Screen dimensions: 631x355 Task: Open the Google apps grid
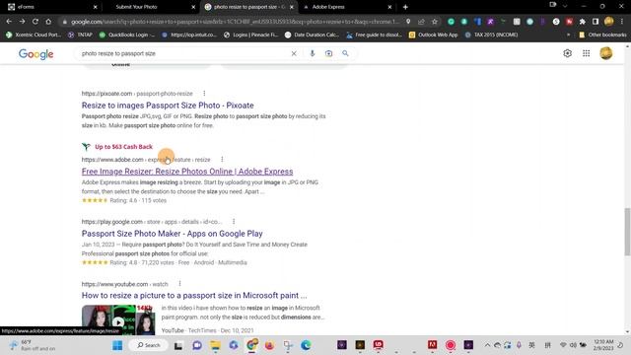(587, 53)
